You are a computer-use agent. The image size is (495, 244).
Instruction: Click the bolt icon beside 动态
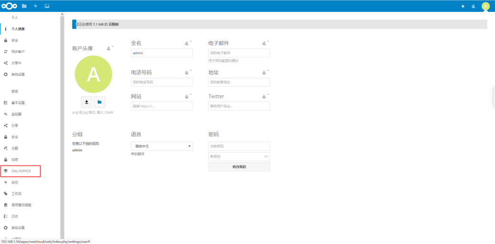tap(5, 183)
